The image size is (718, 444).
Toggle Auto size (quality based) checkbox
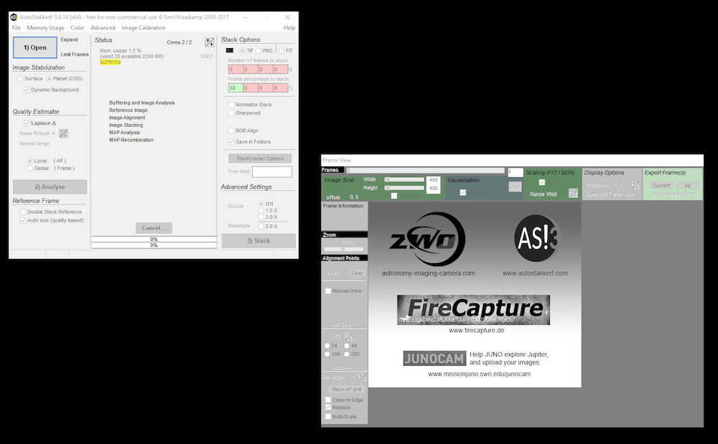tap(23, 220)
